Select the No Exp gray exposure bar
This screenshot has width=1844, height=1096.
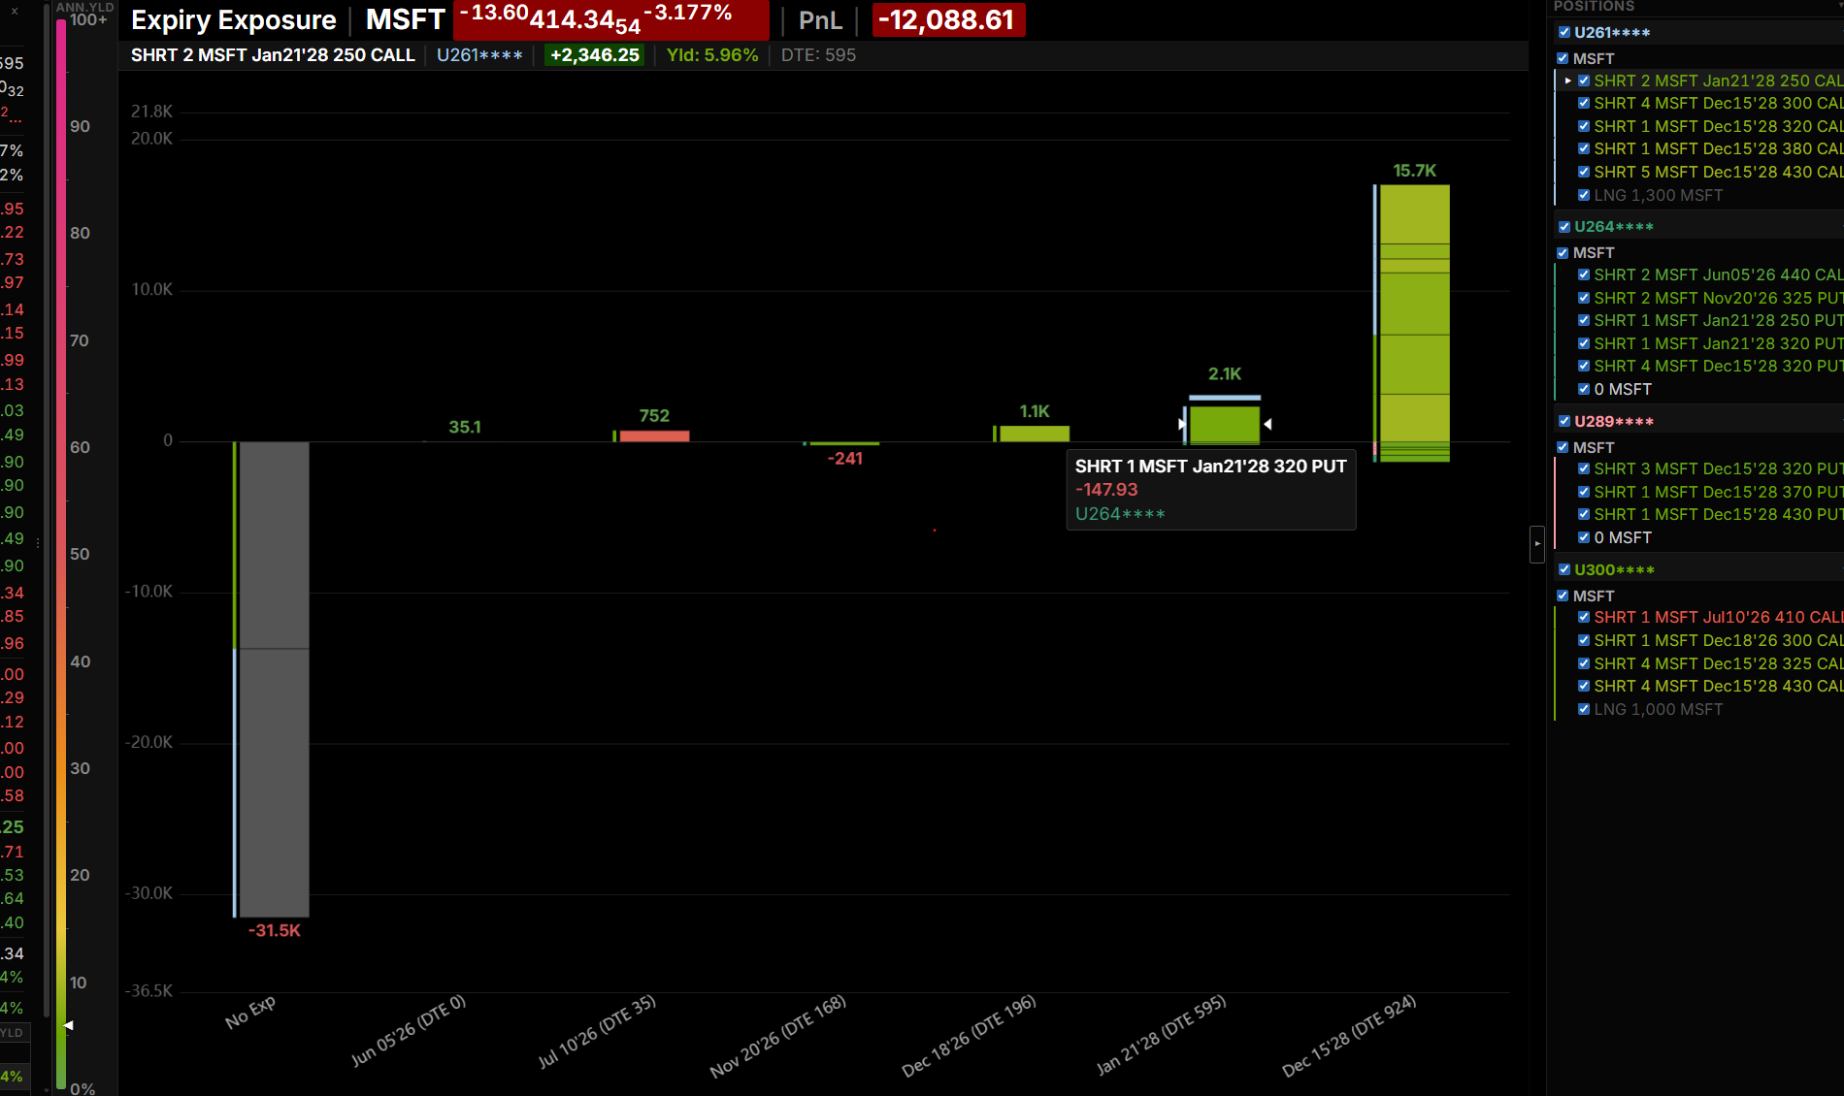click(275, 679)
